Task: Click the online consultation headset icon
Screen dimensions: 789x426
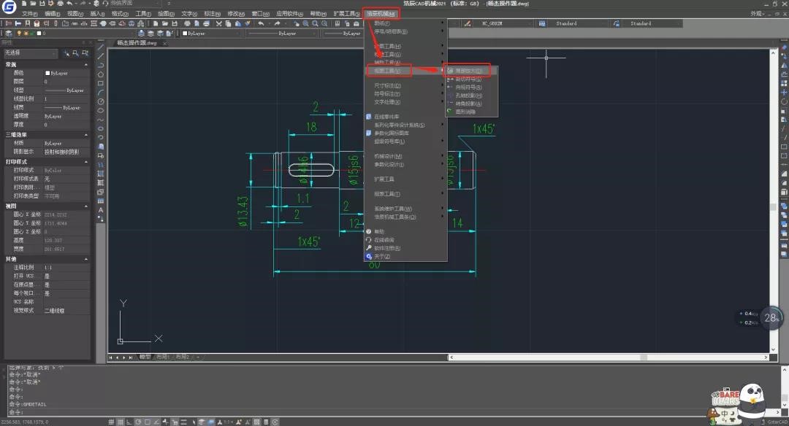Action: pos(369,240)
